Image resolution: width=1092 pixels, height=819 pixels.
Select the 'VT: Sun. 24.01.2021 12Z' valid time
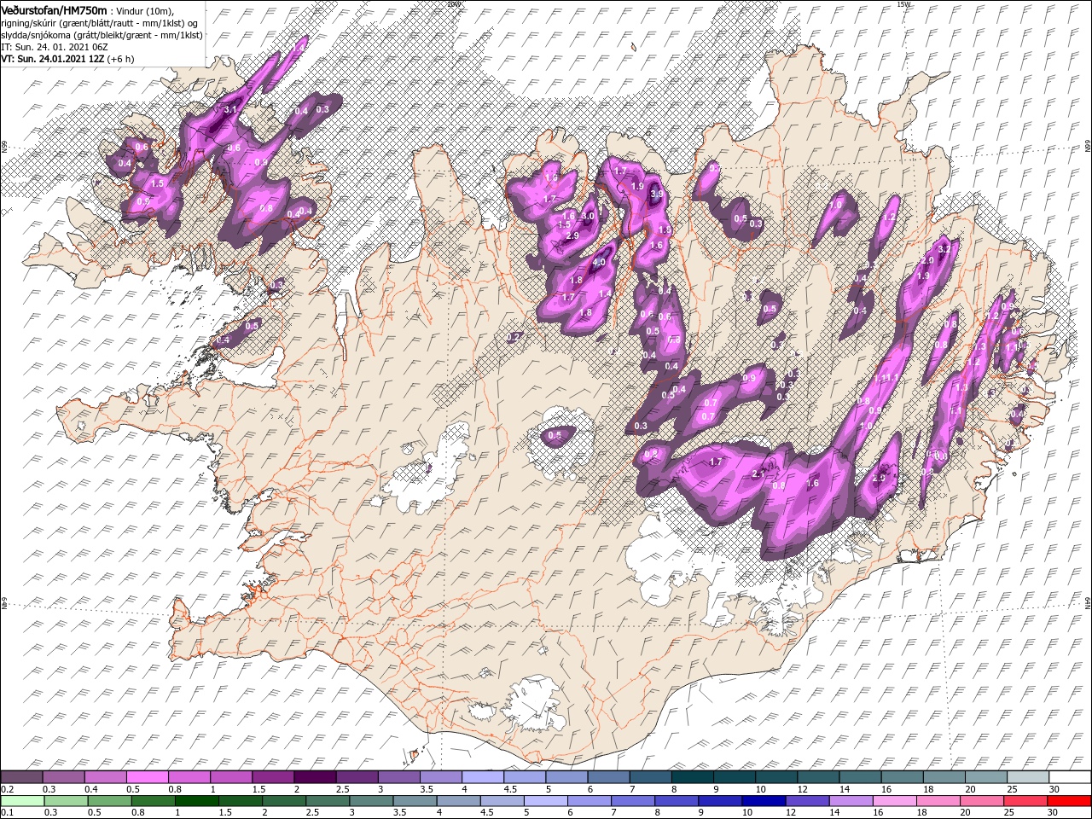[52, 59]
